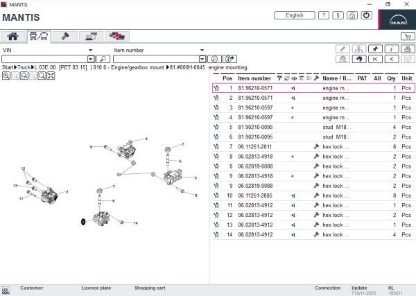Add position 5 stud to the cart
The width and height of the screenshot is (416, 296).
click(216, 127)
